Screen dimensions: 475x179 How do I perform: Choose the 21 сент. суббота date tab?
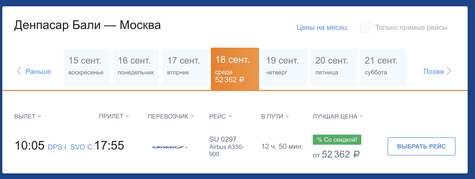[x=383, y=67]
